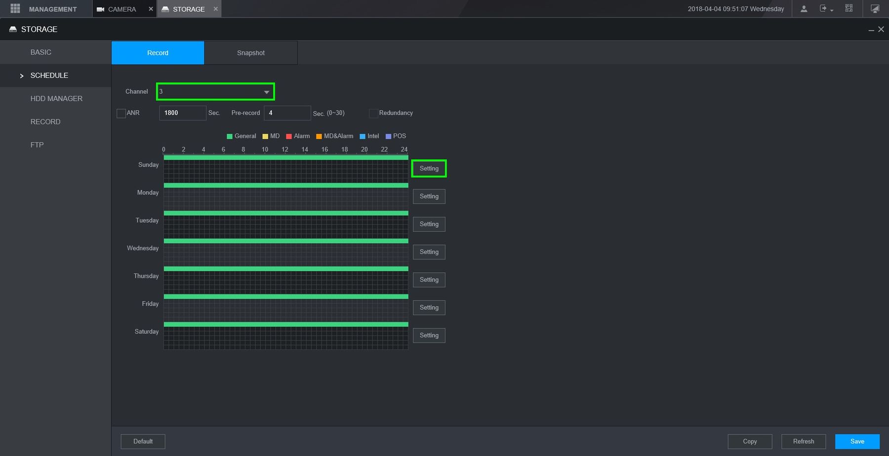Open the QR code icon
This screenshot has width=889, height=456.
click(849, 8)
